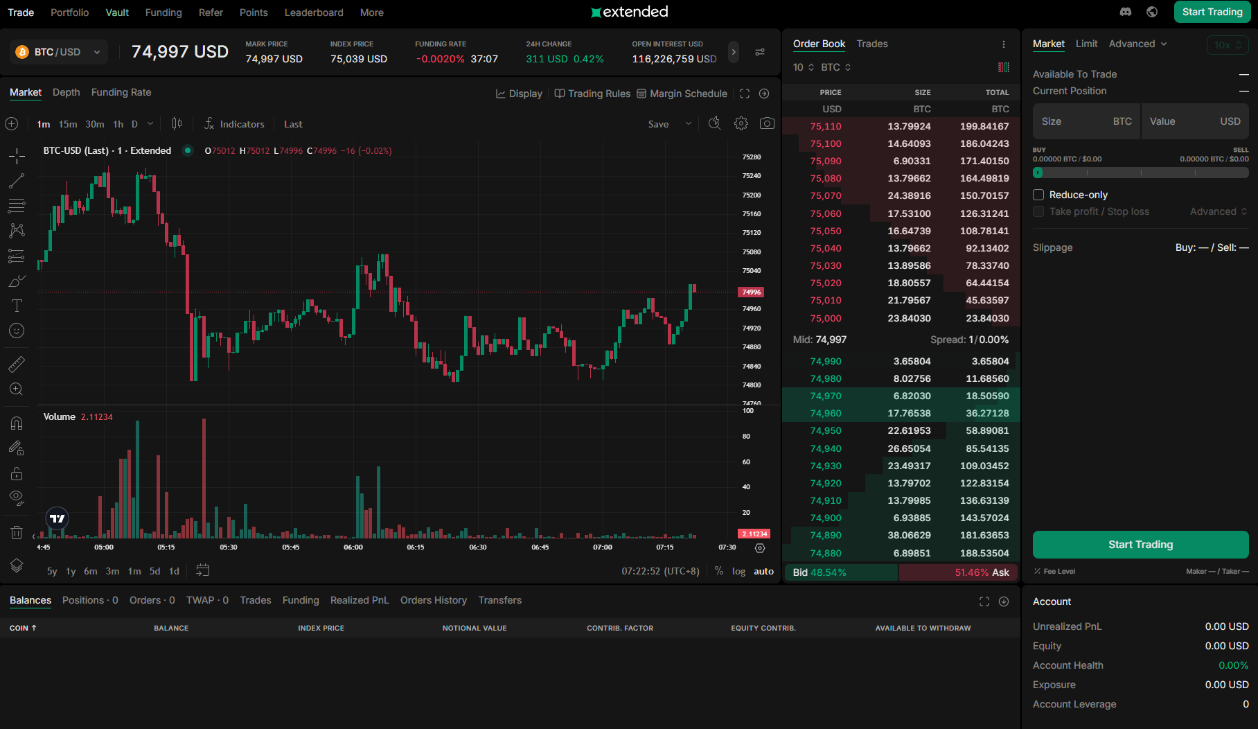Expand the Advanced order type dropdown
Screen dimensions: 1258x729
1137,44
